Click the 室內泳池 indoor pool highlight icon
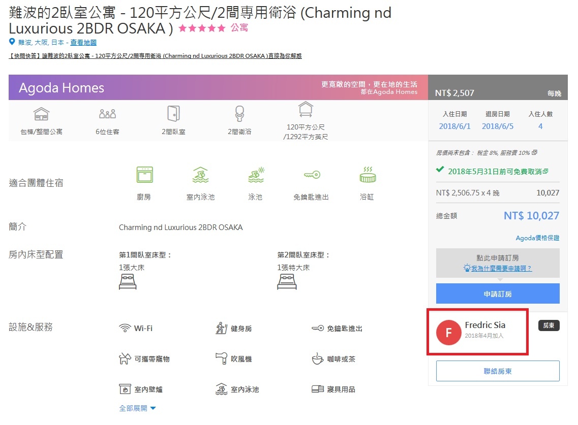 [x=200, y=175]
